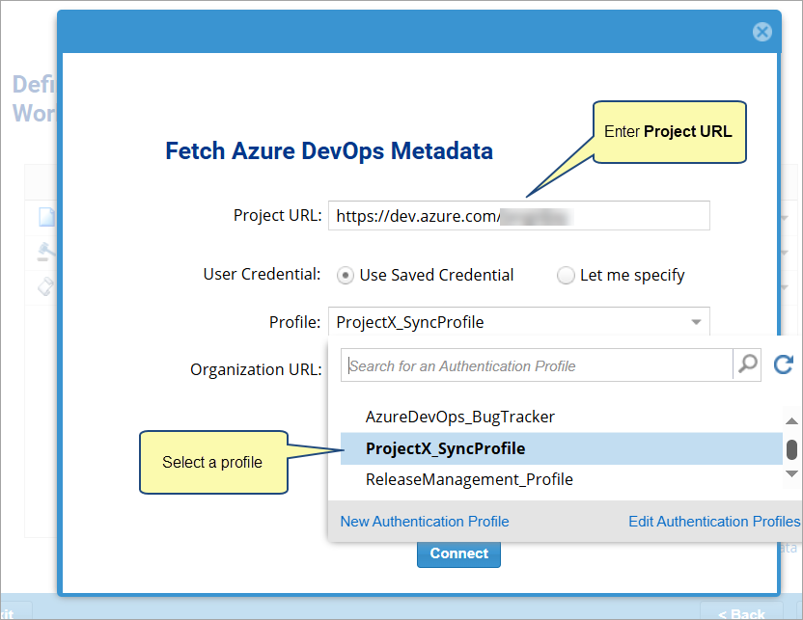Click into the Project URL field
This screenshot has width=803, height=620.
(518, 216)
